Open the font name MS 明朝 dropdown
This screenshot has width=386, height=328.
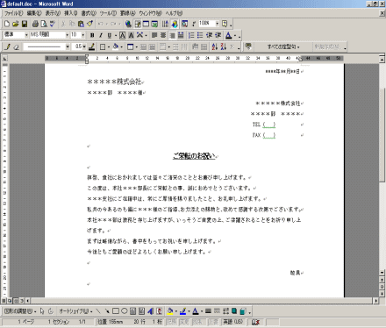click(67, 35)
